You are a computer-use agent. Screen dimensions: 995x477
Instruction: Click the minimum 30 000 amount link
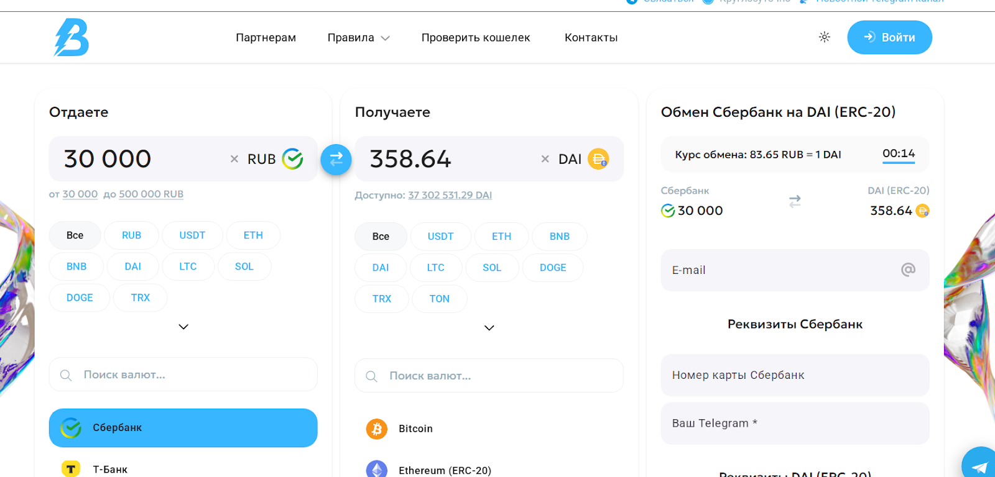80,194
